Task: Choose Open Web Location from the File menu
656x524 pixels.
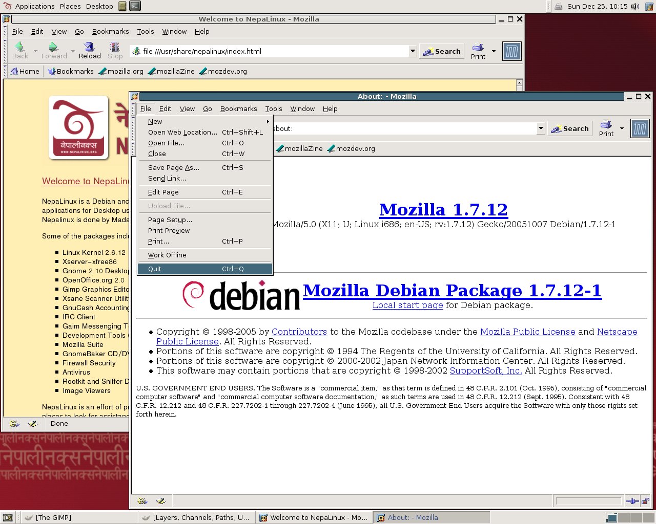Action: click(205, 132)
